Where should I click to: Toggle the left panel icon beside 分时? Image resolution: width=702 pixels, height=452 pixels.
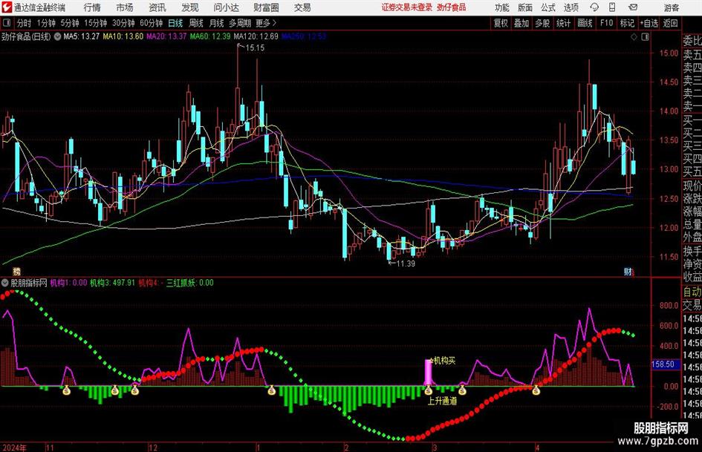[6, 23]
